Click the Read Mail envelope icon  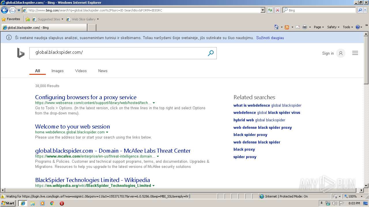pos(298,27)
